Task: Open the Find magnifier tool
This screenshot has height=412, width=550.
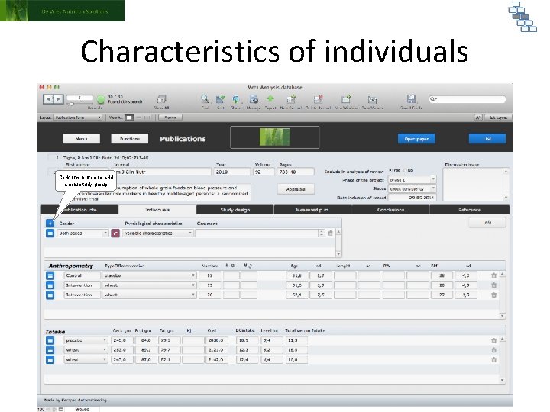Action: tap(205, 99)
